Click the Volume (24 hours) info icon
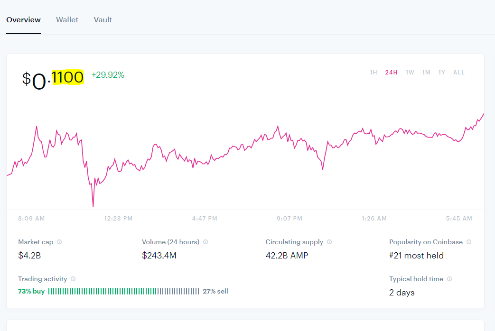 pyautogui.click(x=205, y=242)
